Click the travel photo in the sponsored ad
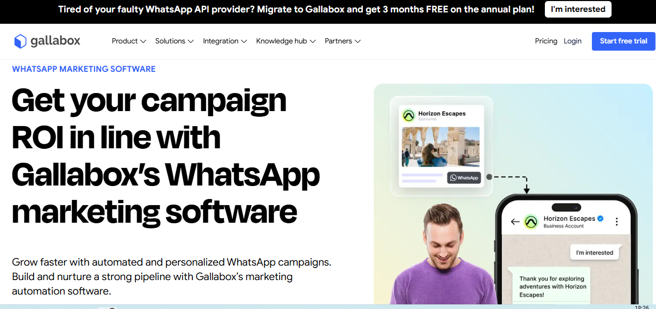 click(440, 147)
